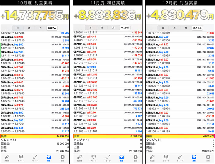The height and width of the screenshot is (164, 215).
Task: Tap the November trade with loss -177 033
Action: tap(107, 54)
